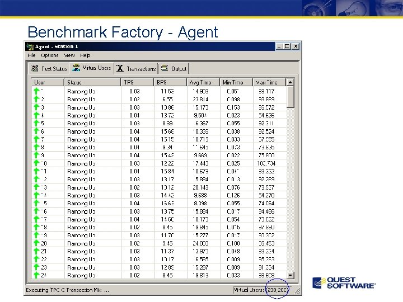Open the Options menu
This screenshot has height=302, width=403.
click(50, 55)
